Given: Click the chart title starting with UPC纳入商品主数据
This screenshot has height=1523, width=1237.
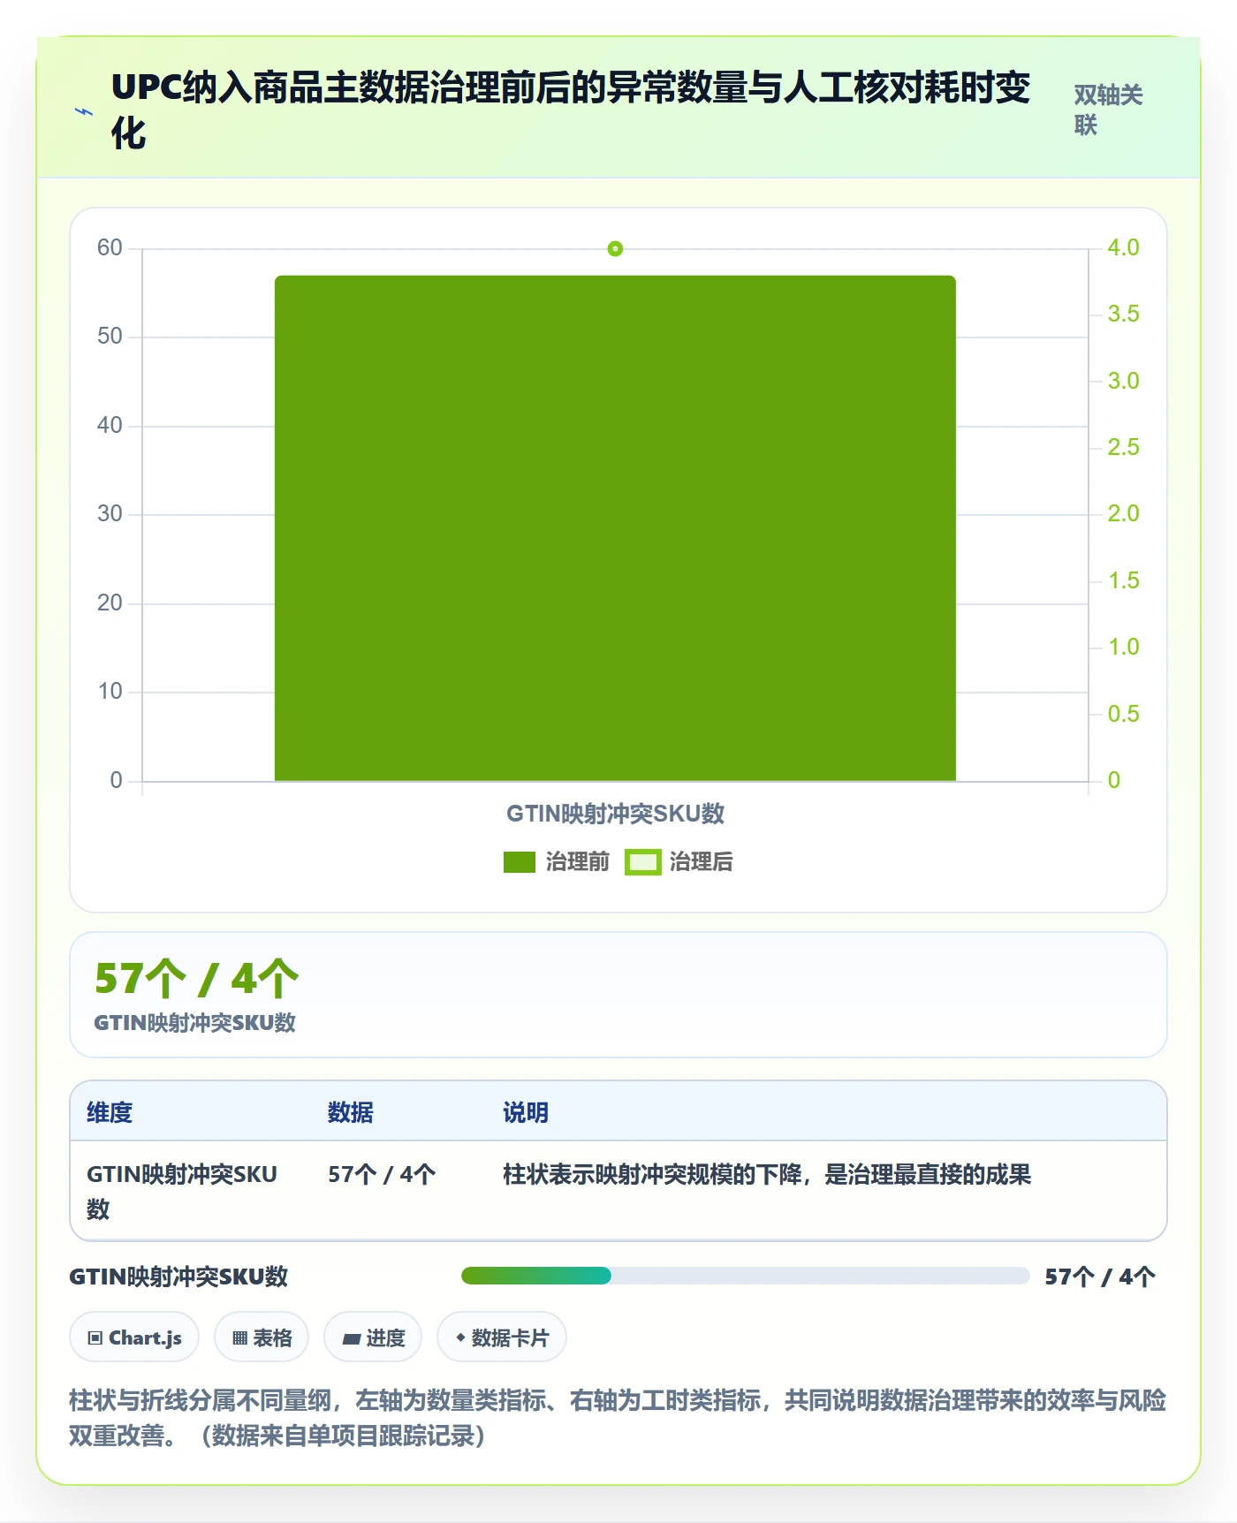Looking at the screenshot, I should pyautogui.click(x=571, y=110).
